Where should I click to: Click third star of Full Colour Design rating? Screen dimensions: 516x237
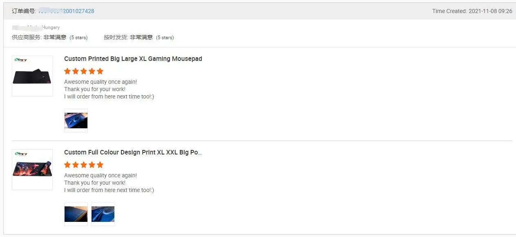click(84, 165)
